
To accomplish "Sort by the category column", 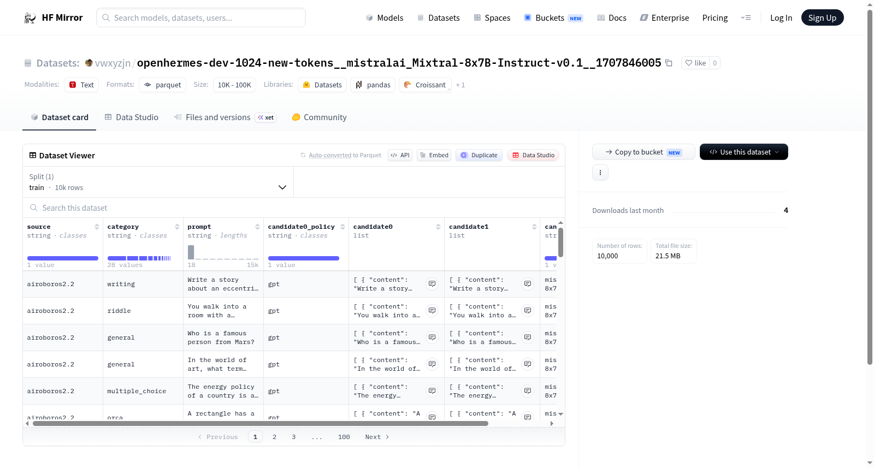I will pos(177,227).
